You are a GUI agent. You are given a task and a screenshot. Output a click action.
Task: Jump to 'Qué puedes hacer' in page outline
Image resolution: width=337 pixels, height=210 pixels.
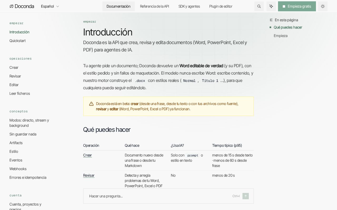tap(288, 27)
